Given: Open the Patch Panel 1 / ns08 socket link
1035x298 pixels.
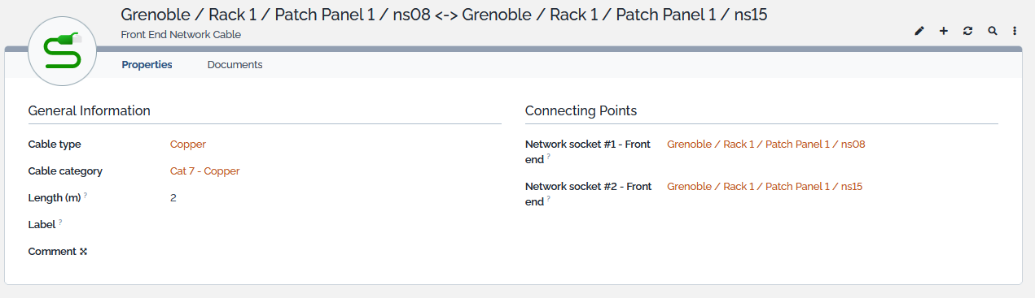Looking at the screenshot, I should click(x=766, y=145).
